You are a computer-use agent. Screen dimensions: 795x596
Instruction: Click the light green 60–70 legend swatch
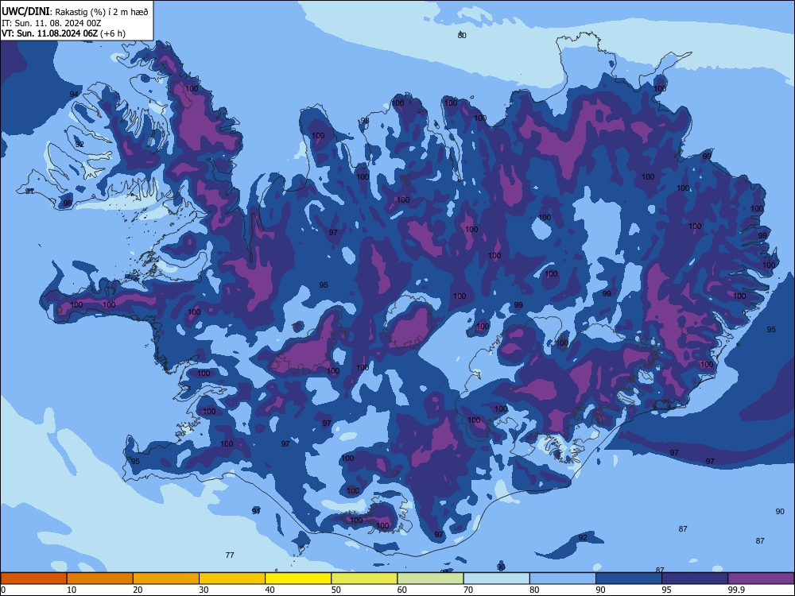point(430,579)
